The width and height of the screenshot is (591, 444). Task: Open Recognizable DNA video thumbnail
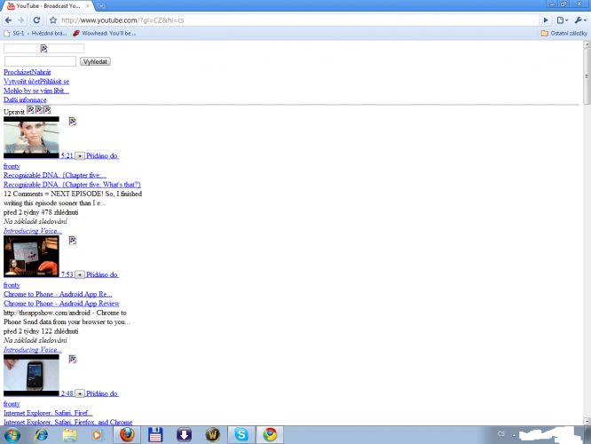pos(31,138)
